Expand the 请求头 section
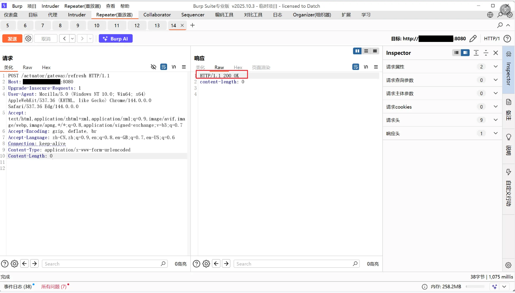Viewport: 515px width, 293px height. 442,120
